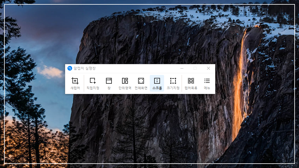The height and width of the screenshot is (168, 299).
Task: Pick the 크기지정 fixed-size capture tool
Action: [173, 83]
